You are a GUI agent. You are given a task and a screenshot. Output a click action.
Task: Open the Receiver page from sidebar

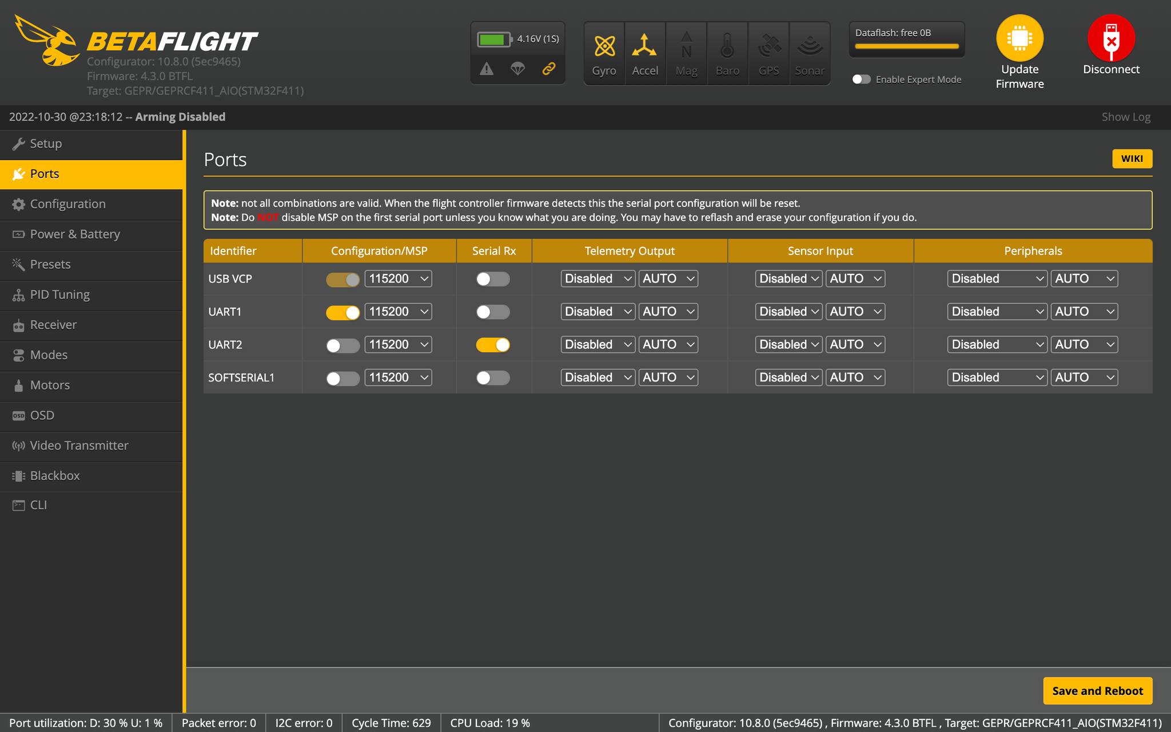[x=53, y=324]
